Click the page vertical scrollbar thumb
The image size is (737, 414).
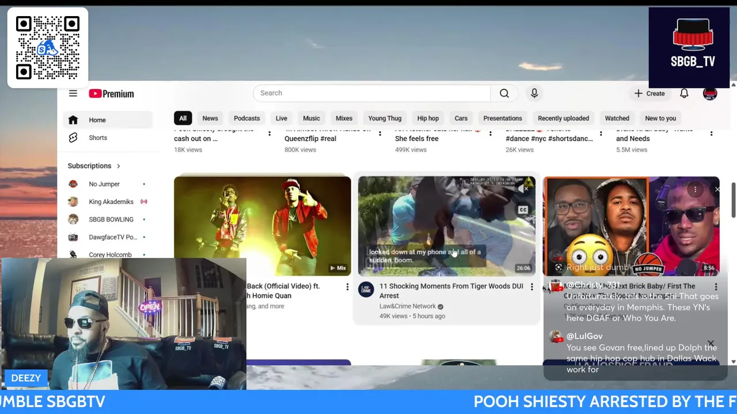733,201
